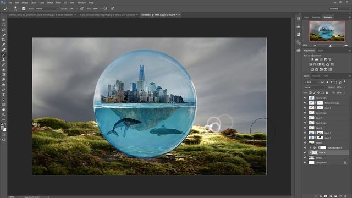Select the Zoom tool in toolbar
The image size is (352, 198).
point(3,114)
